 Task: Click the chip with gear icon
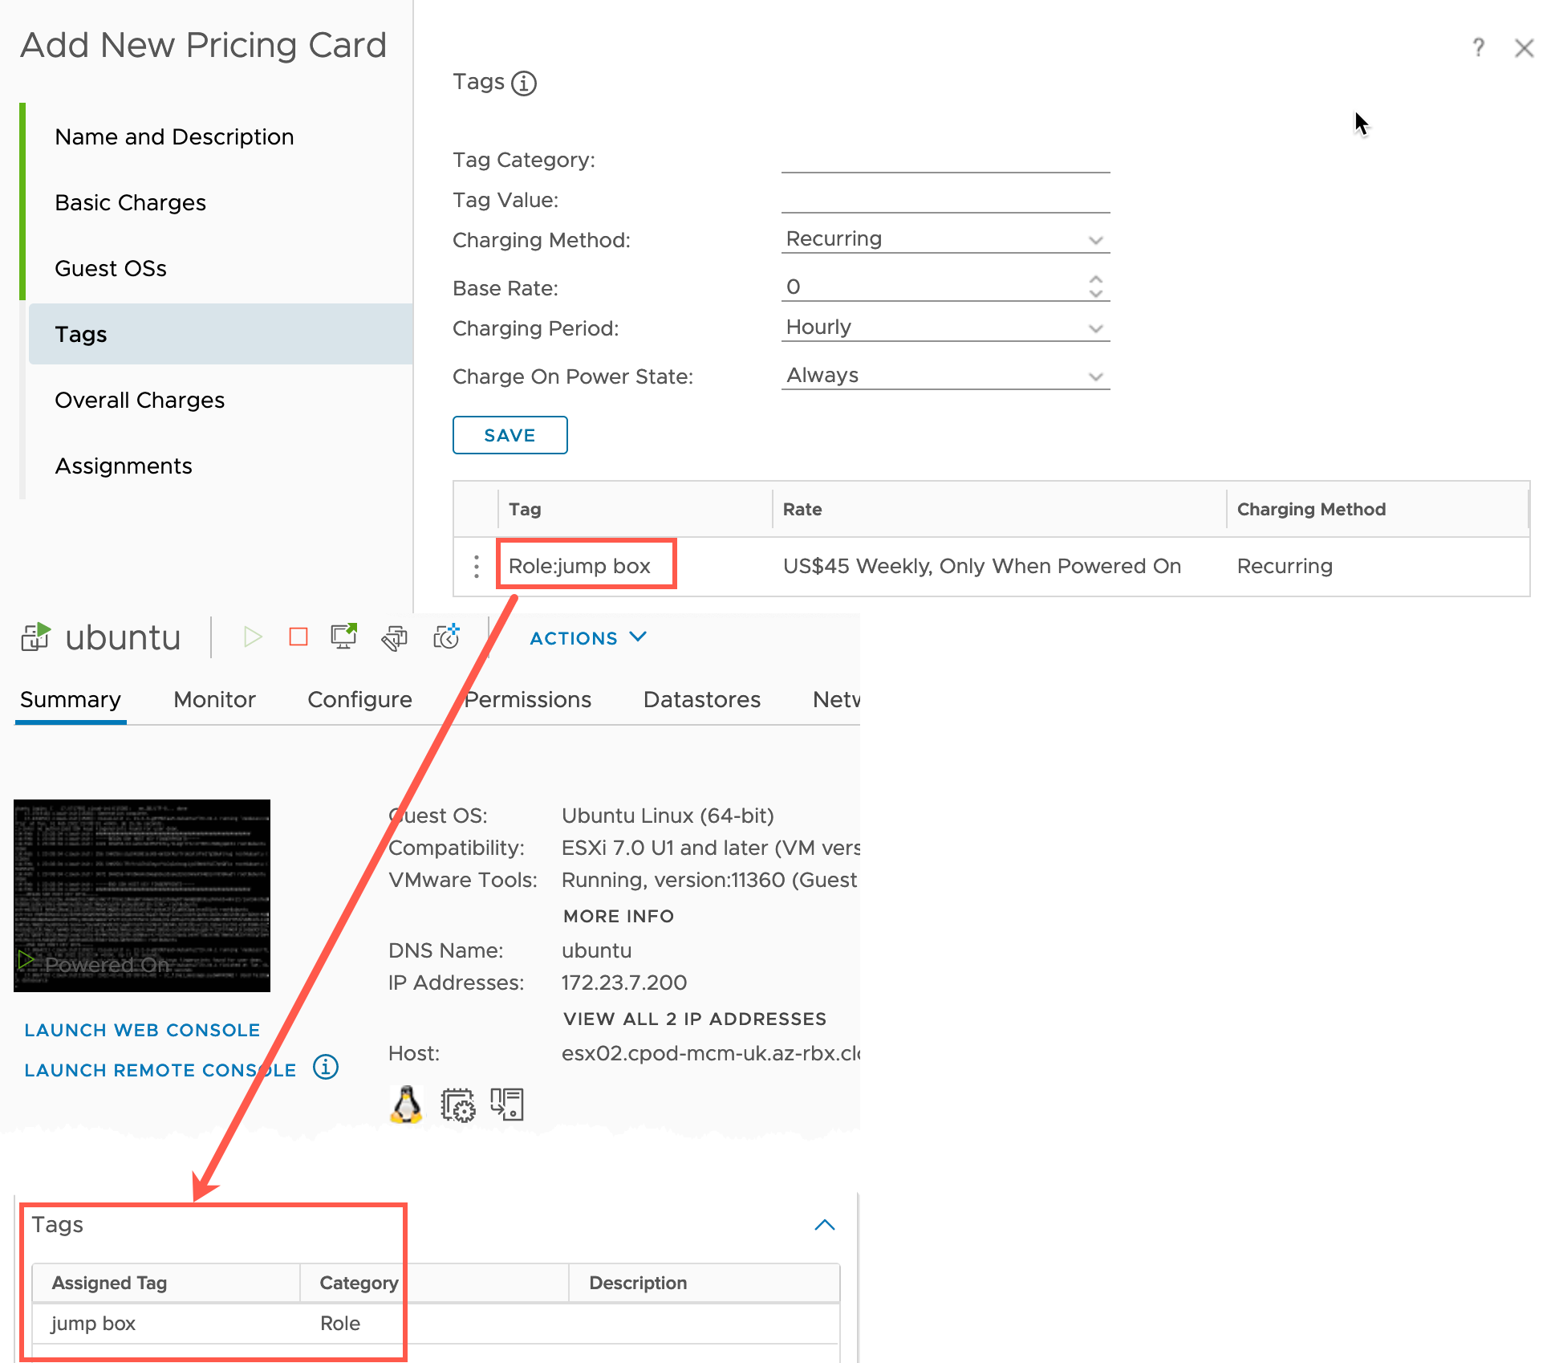(x=458, y=1105)
